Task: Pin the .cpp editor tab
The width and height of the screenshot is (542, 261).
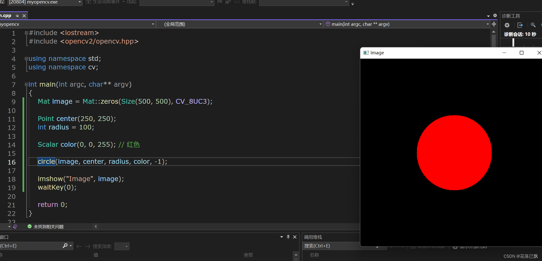Action: tap(17, 16)
